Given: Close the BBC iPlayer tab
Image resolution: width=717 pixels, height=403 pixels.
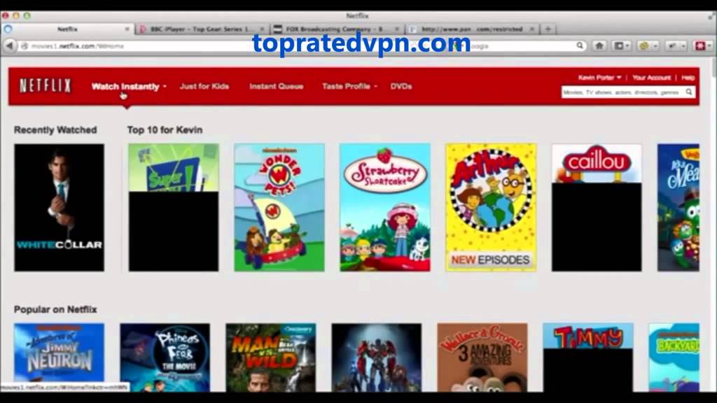Looking at the screenshot, I should (x=262, y=29).
